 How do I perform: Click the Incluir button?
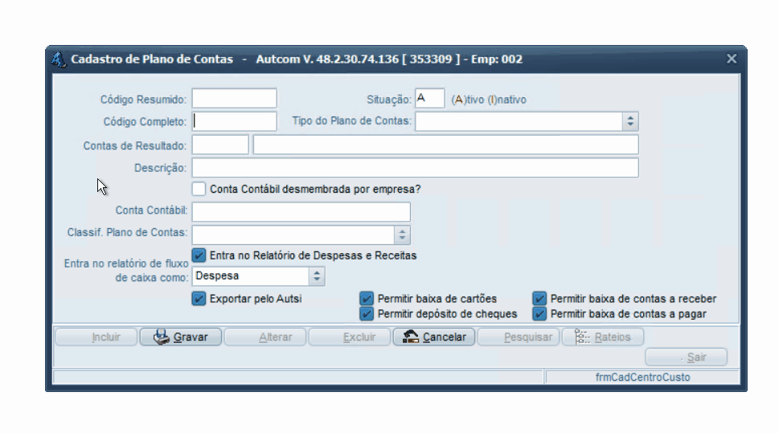click(x=96, y=337)
